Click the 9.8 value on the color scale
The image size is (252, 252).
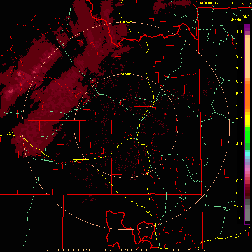(239, 31)
